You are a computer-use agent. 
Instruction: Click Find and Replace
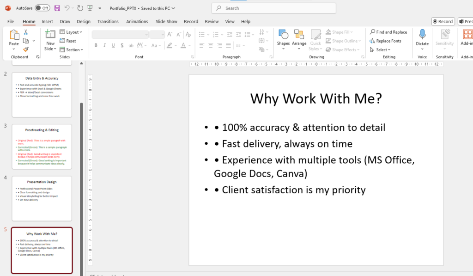(388, 32)
